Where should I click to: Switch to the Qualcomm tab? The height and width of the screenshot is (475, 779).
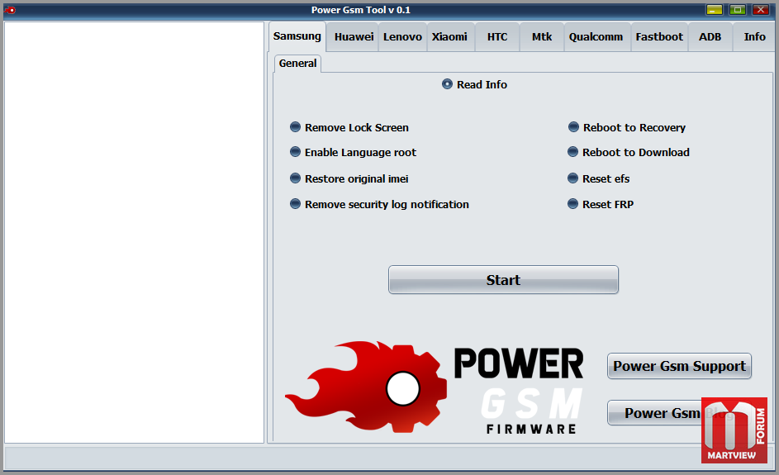[x=596, y=37]
